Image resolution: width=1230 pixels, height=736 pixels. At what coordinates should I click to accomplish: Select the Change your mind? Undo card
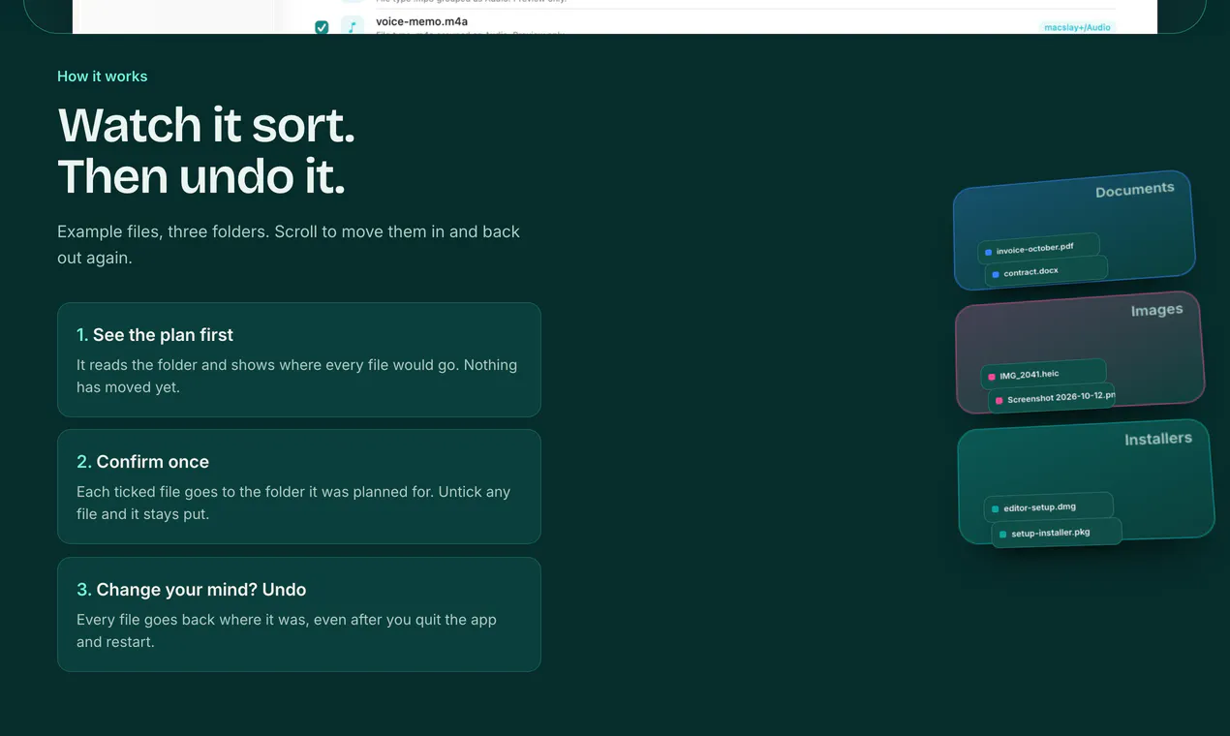tap(299, 614)
